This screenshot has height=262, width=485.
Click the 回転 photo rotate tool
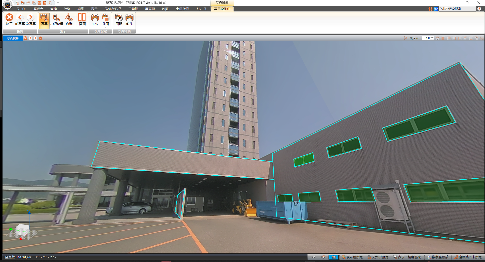[x=119, y=20]
